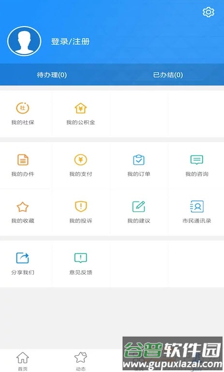Image resolution: width=224 pixels, height=372 pixels.
Task: Open settings via the gear icon
Action: click(209, 12)
